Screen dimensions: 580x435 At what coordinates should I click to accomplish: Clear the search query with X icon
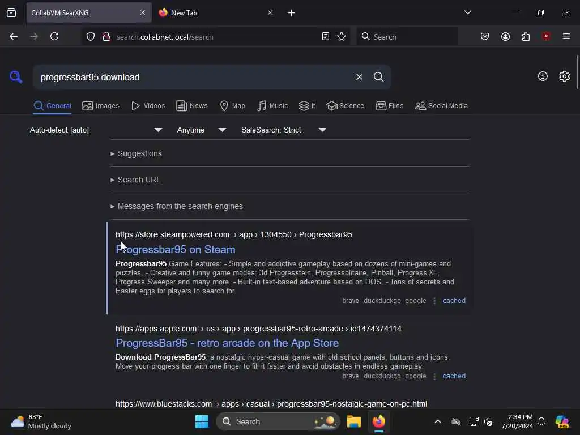(359, 77)
